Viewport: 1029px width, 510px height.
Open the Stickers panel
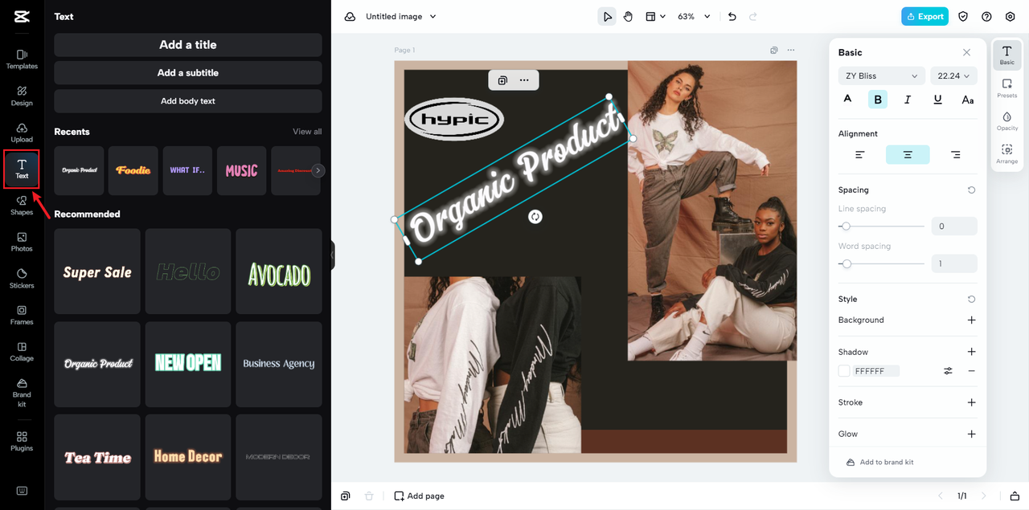pyautogui.click(x=22, y=279)
